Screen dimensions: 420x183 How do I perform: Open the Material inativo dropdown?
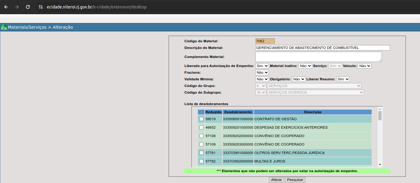(305, 66)
